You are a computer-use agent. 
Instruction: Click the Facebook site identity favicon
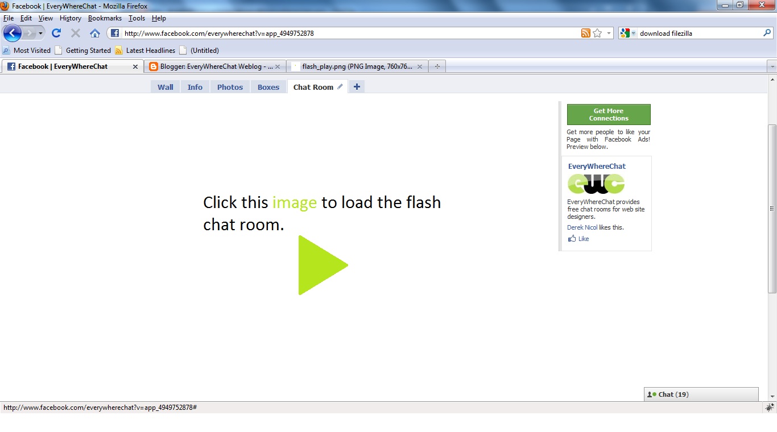pyautogui.click(x=115, y=33)
